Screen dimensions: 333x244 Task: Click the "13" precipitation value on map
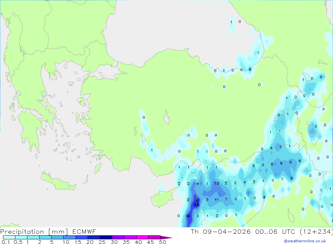click(x=217, y=183)
